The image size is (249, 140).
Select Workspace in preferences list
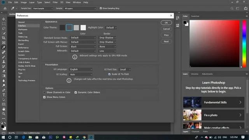coord(23,30)
